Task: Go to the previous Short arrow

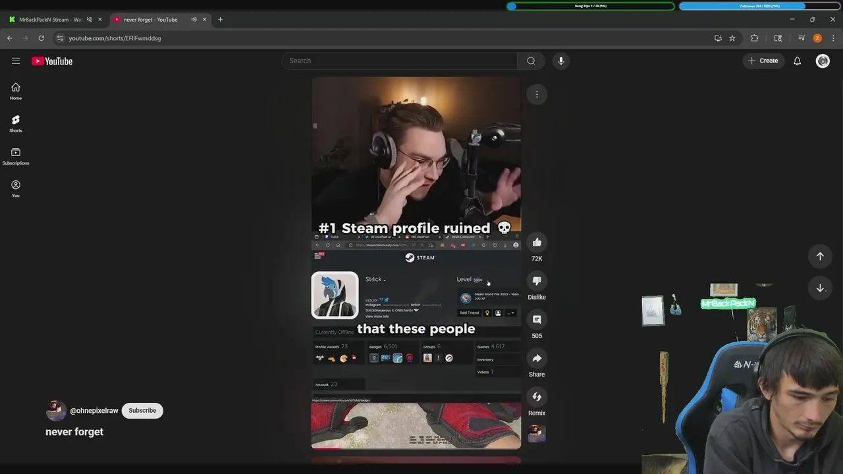Action: coord(820,256)
